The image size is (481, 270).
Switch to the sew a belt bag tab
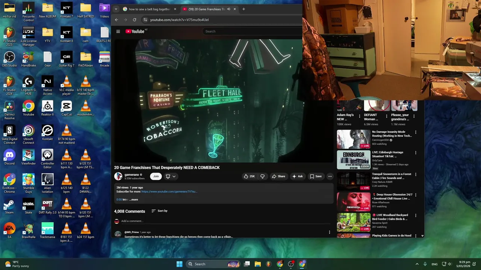[x=150, y=9]
